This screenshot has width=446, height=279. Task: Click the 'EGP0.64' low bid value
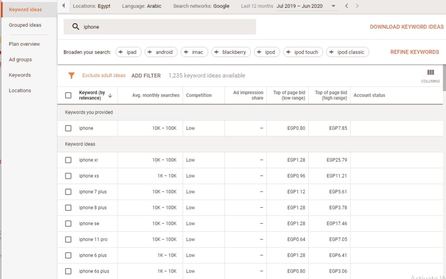[x=296, y=239]
